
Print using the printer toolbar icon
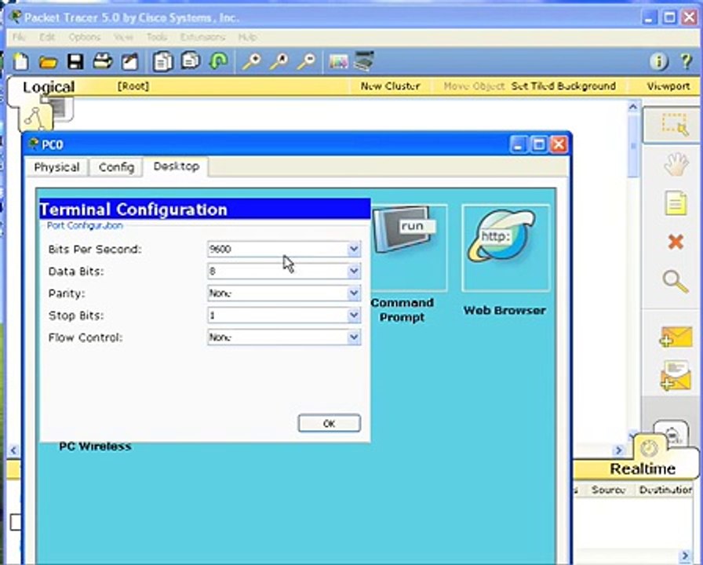click(103, 61)
